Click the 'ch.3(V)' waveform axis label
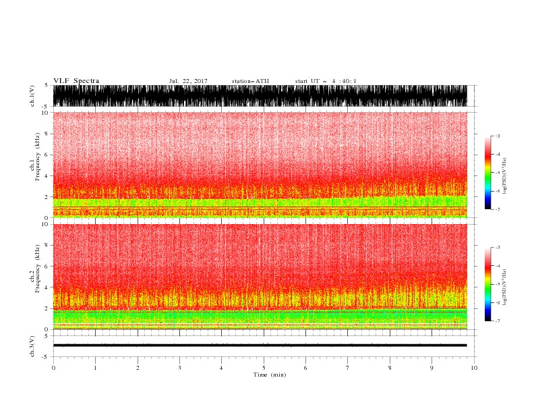Screen dimensions: 534x413 pos(32,346)
